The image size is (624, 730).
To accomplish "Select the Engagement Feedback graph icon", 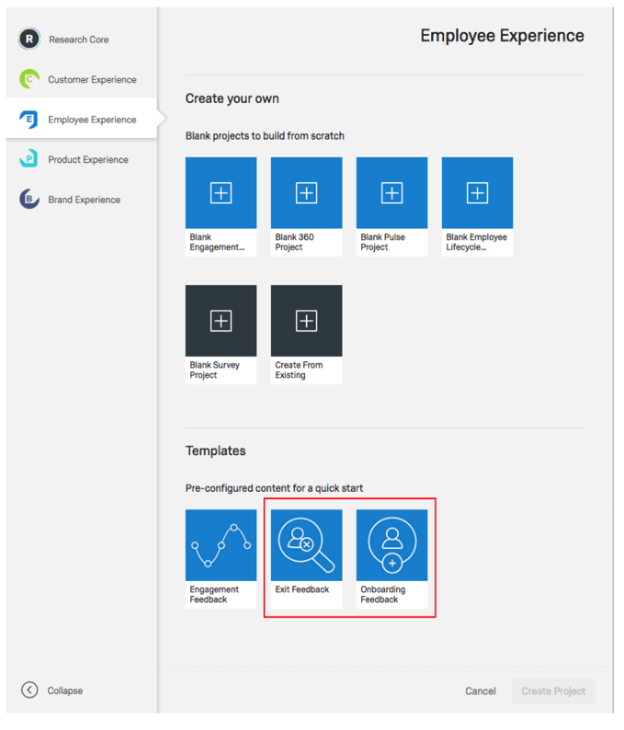I will 221,545.
